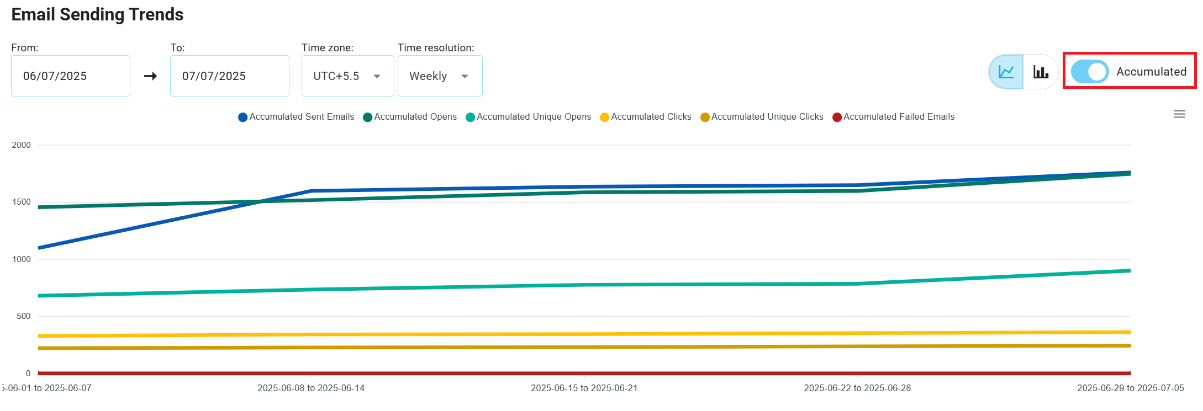Click the arrow between date fields
This screenshot has width=1203, height=411.
tap(150, 76)
